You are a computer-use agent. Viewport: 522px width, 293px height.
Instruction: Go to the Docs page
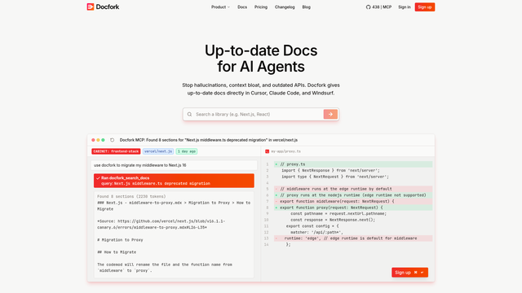pyautogui.click(x=242, y=7)
